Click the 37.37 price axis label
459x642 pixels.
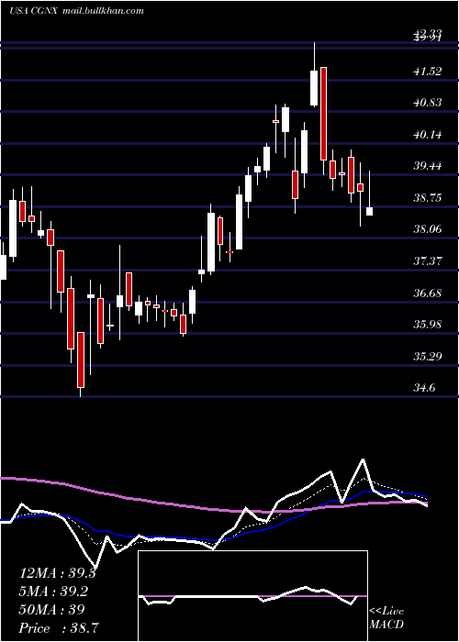tap(428, 260)
